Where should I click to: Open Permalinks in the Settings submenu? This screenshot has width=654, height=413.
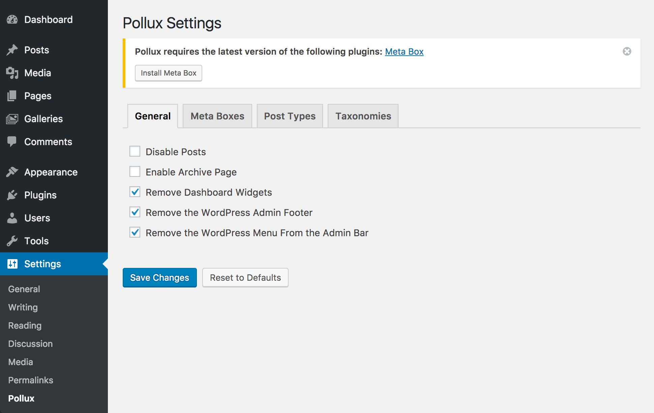[31, 380]
